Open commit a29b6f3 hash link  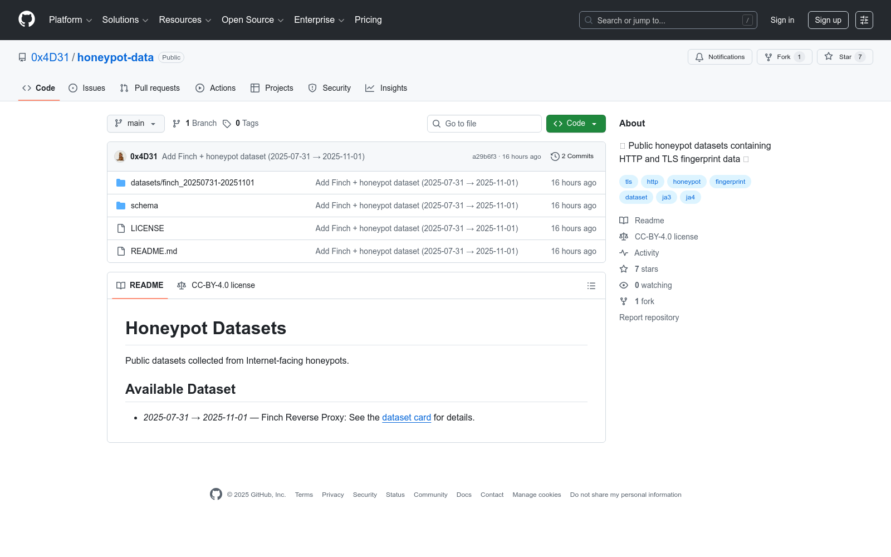(484, 157)
